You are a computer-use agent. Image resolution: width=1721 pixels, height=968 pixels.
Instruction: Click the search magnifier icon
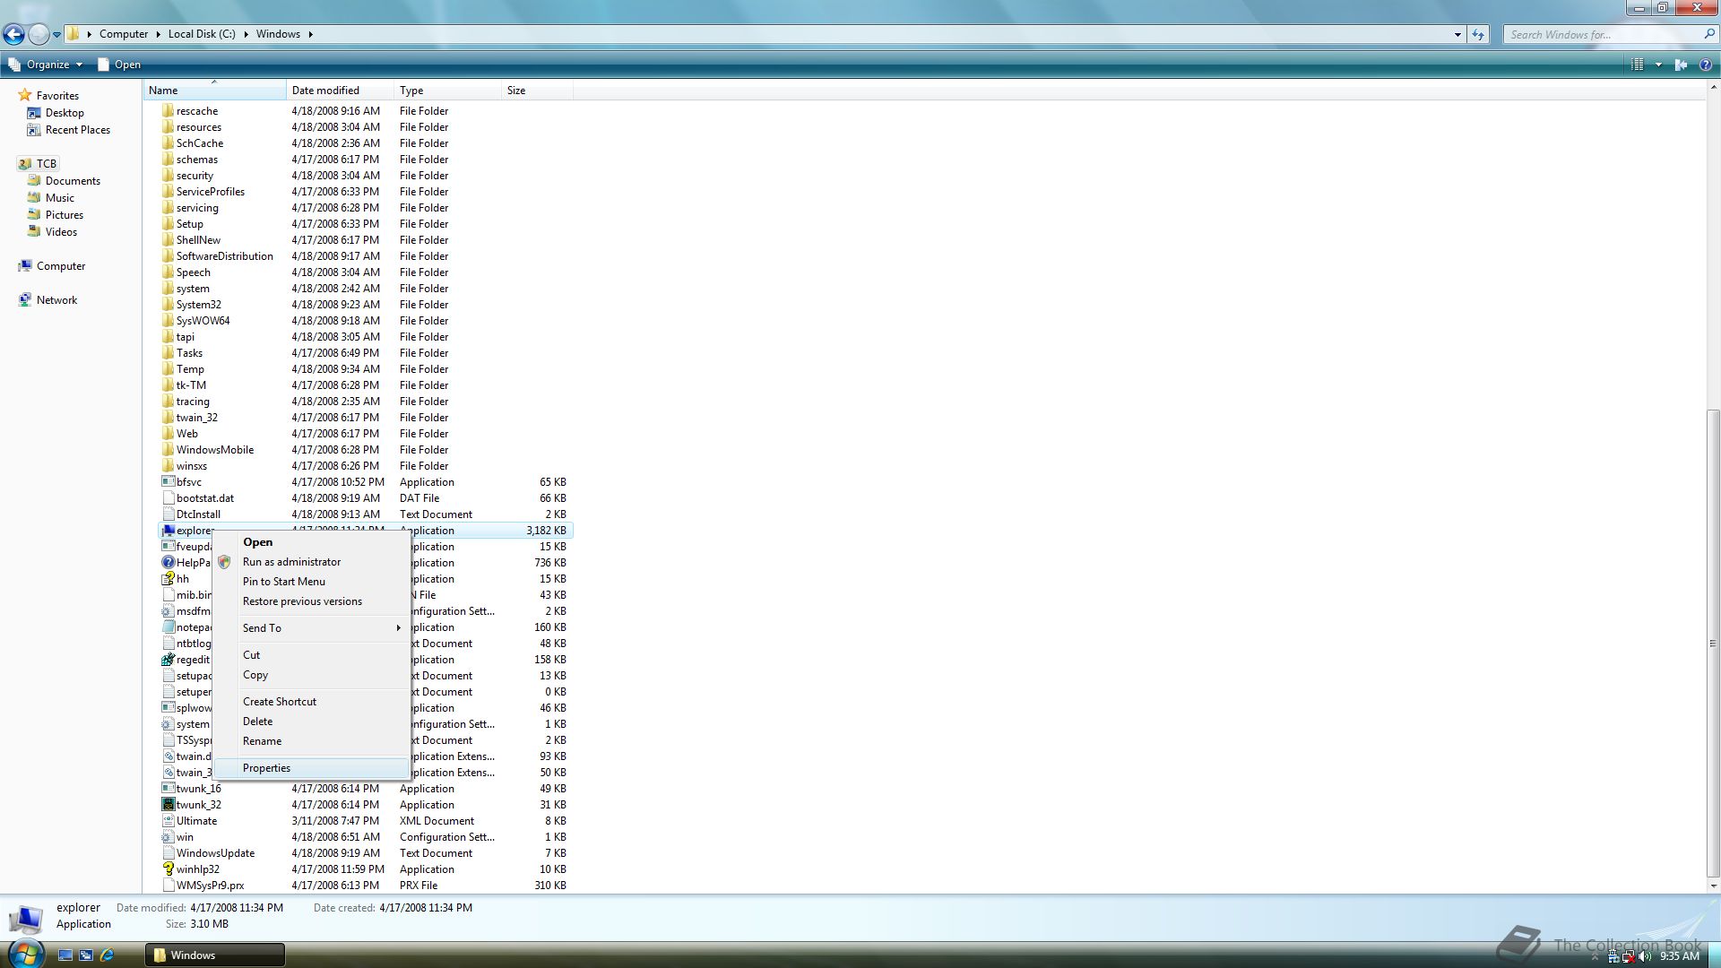pyautogui.click(x=1708, y=34)
